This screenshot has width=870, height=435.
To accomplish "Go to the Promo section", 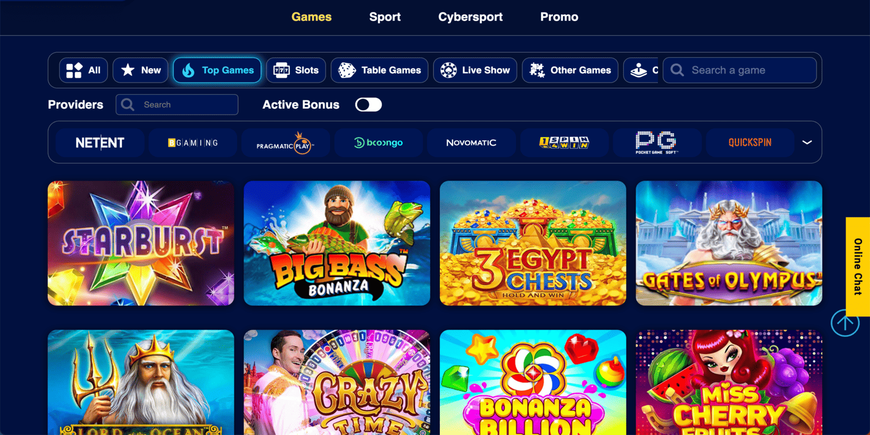I will [559, 17].
